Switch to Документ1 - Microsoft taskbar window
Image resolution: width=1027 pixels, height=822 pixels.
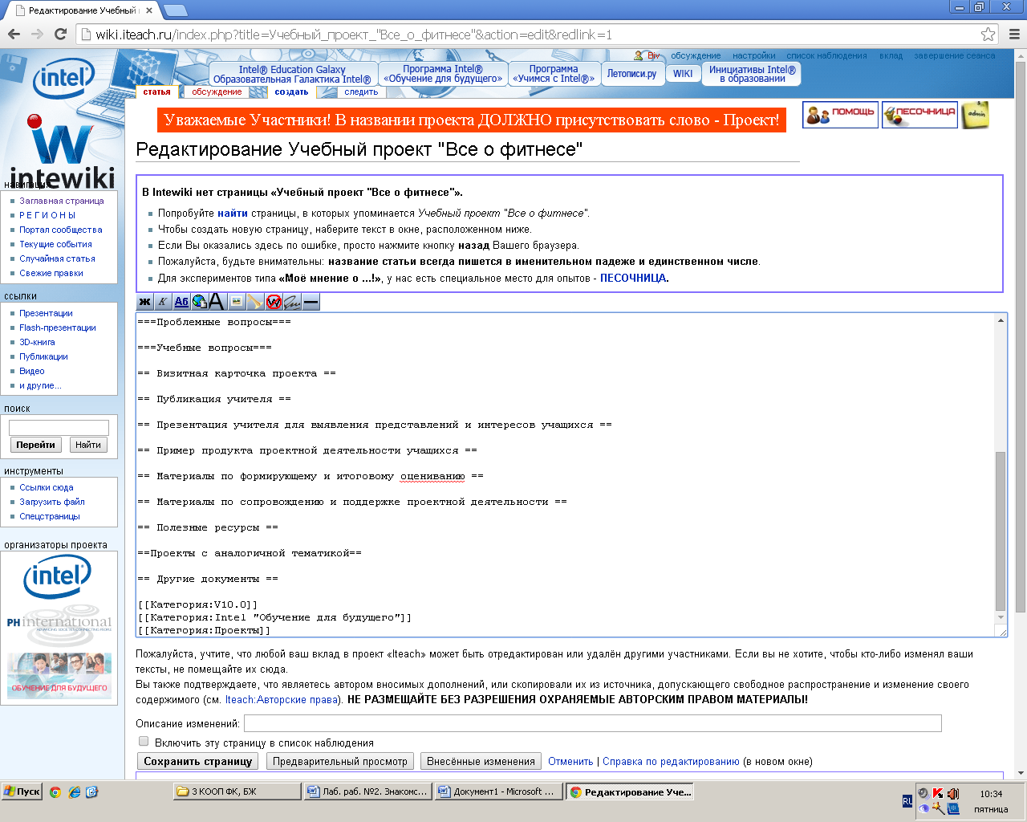pyautogui.click(x=497, y=791)
